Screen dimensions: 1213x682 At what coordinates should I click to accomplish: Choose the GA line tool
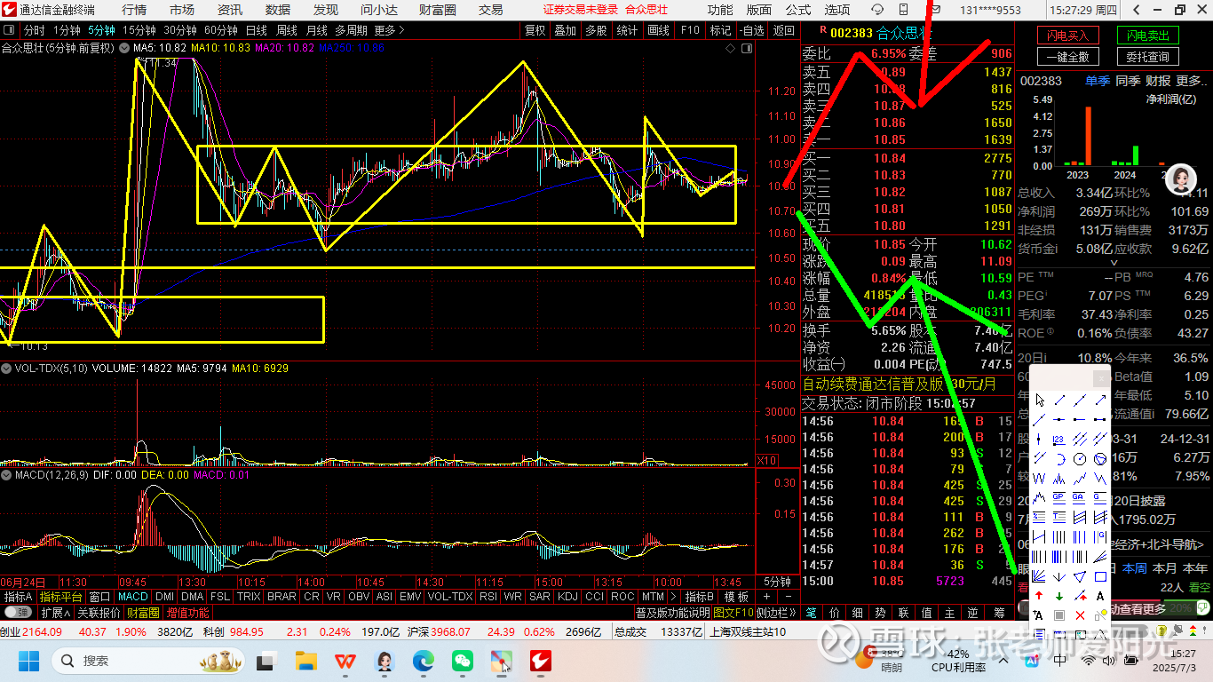coord(1080,497)
